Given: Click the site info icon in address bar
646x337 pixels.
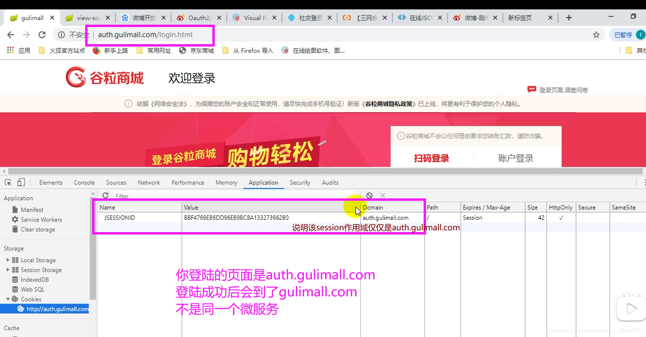Looking at the screenshot, I should pyautogui.click(x=61, y=35).
